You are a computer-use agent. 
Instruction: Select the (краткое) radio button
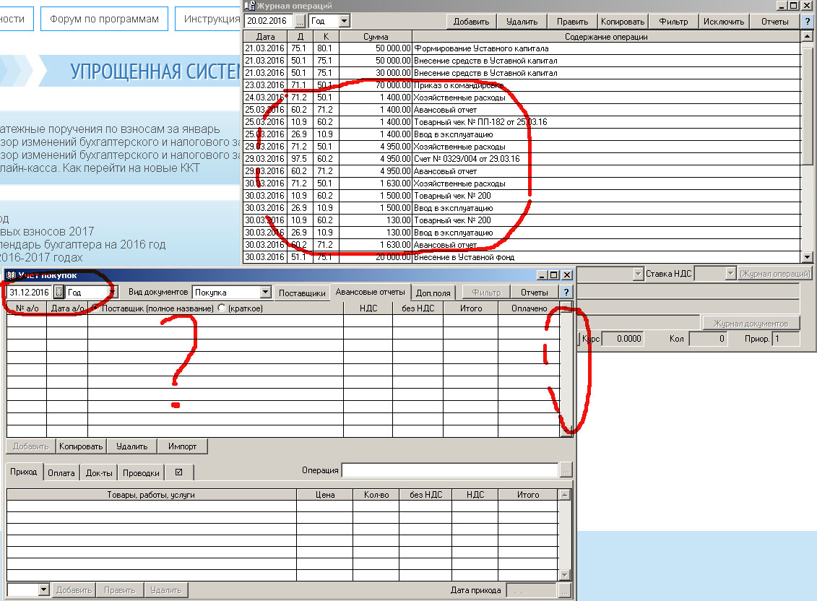pyautogui.click(x=222, y=308)
